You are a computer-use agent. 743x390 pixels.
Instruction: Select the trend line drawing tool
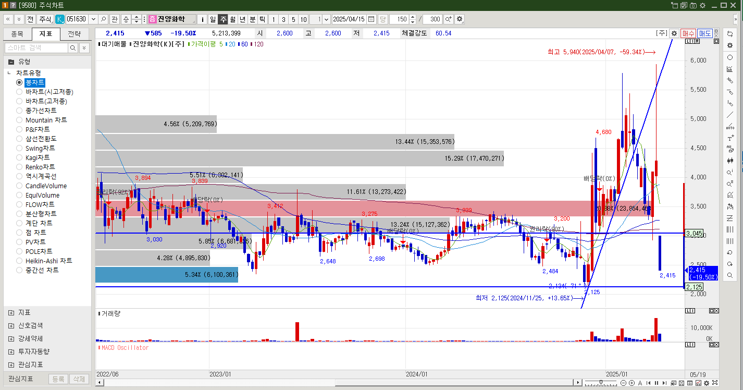click(730, 115)
